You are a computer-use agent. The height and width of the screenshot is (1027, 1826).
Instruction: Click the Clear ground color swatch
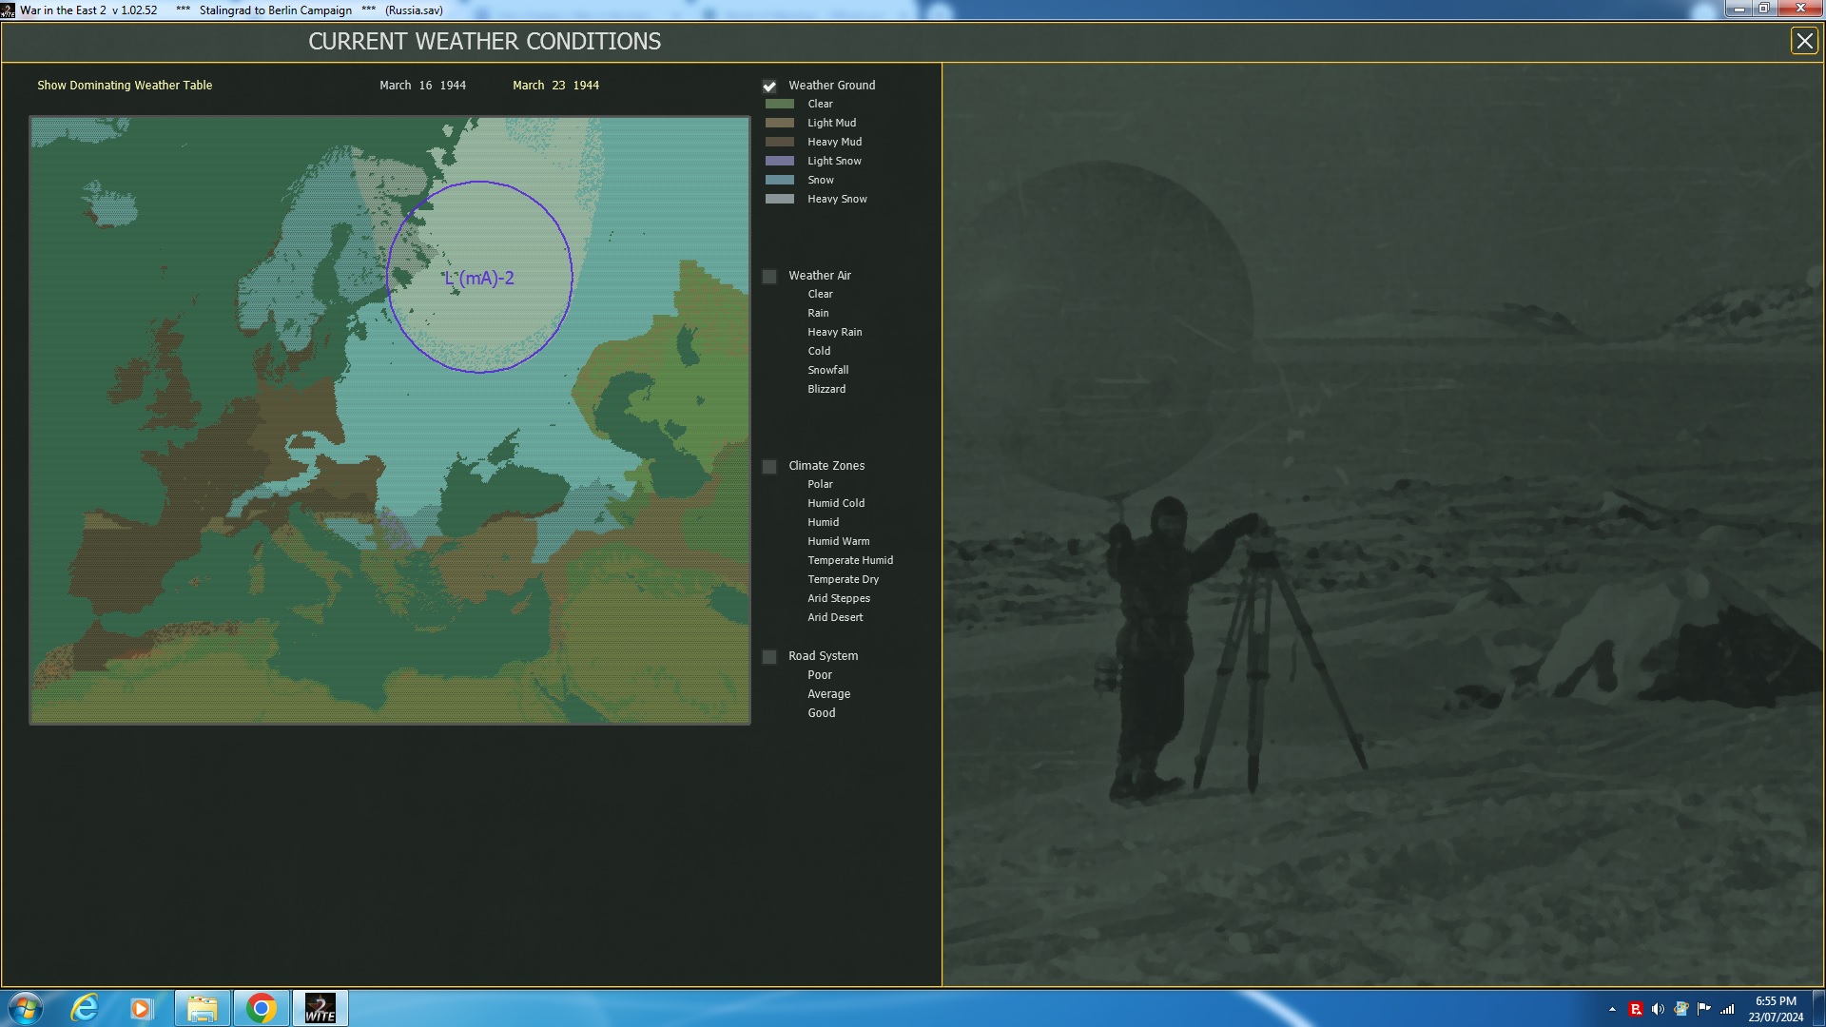point(779,105)
